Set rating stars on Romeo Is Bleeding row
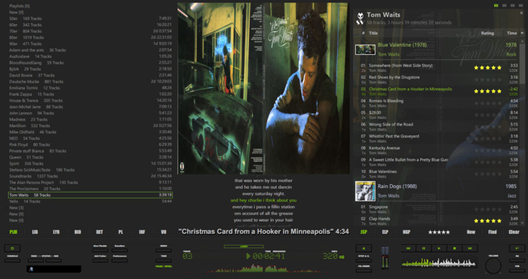Viewport: 528px width, 279px height. (487, 103)
